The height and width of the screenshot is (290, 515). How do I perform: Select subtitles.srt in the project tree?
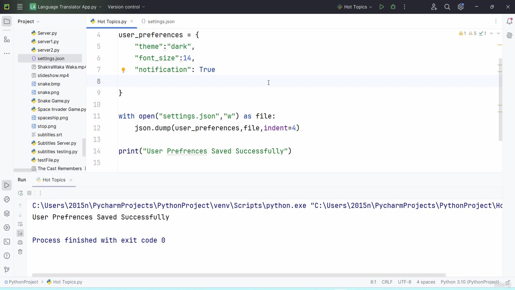click(x=49, y=135)
